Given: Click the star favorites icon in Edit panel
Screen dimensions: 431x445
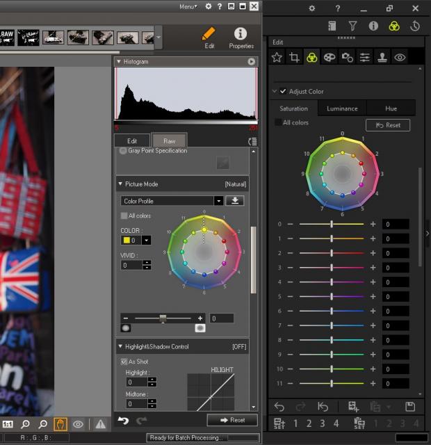Looking at the screenshot, I should [277, 58].
